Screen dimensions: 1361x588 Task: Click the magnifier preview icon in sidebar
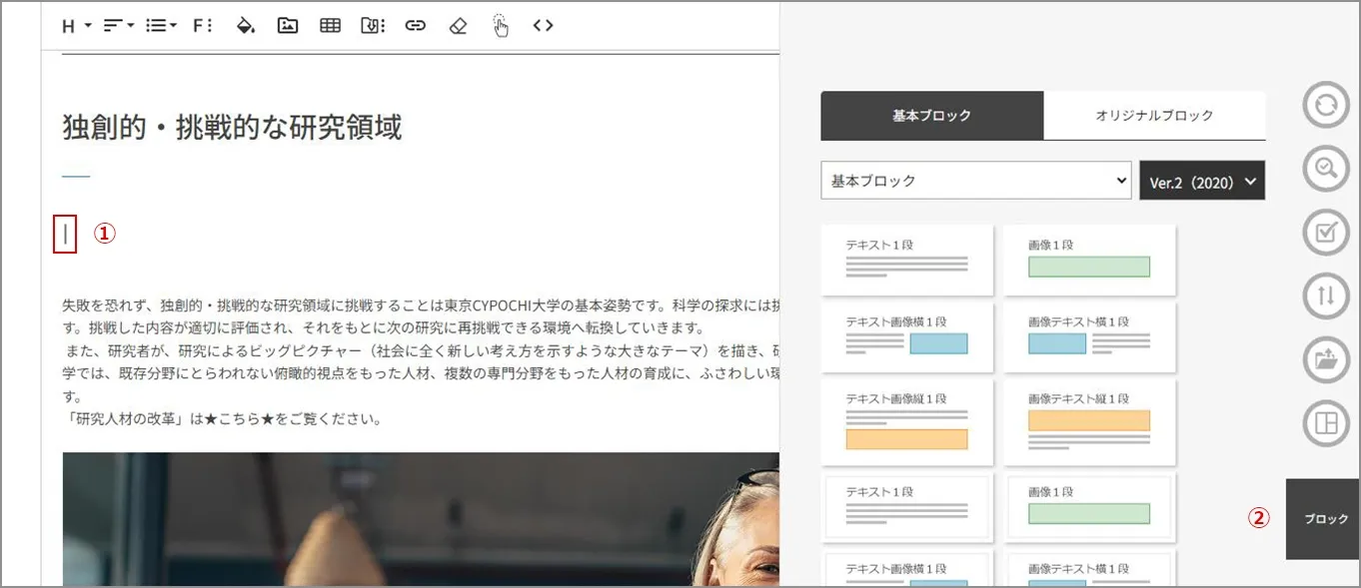click(1326, 169)
